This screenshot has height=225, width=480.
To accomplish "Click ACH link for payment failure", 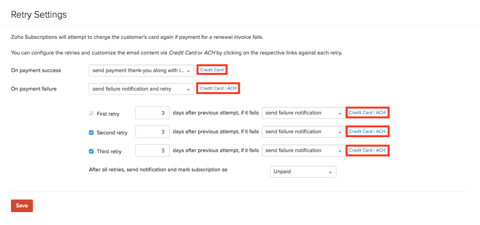I will (x=232, y=88).
